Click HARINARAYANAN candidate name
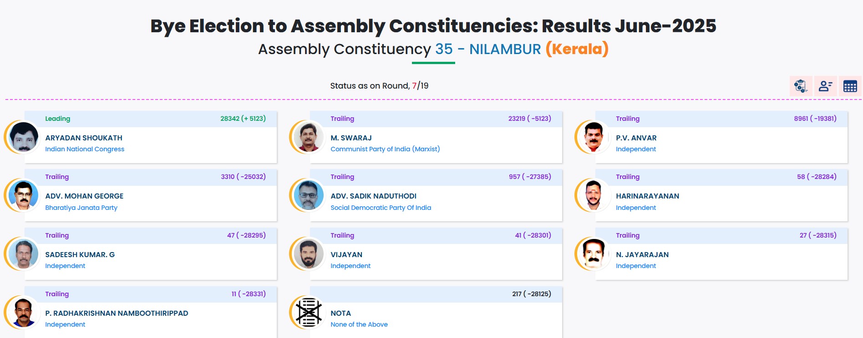 (x=647, y=196)
